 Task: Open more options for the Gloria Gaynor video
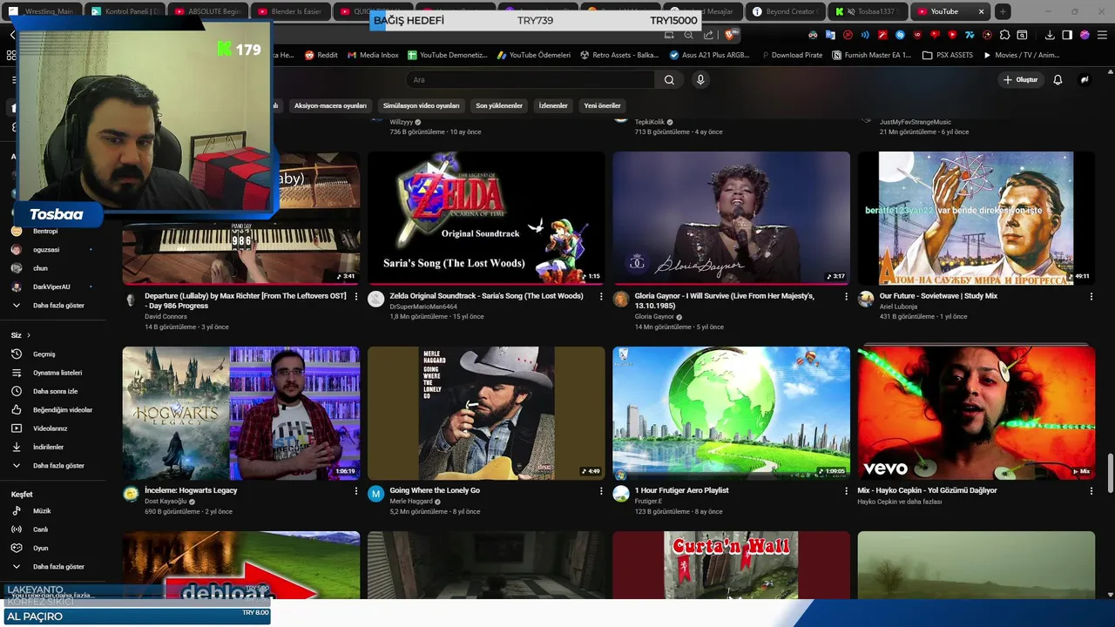coord(846,296)
